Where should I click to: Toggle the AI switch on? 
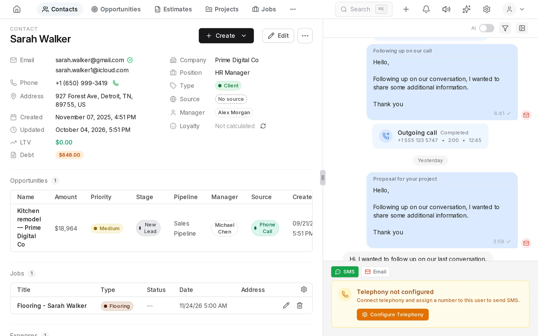pos(486,28)
